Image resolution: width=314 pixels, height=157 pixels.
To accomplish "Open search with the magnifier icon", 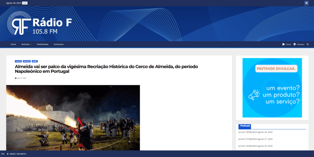I will coord(308,44).
